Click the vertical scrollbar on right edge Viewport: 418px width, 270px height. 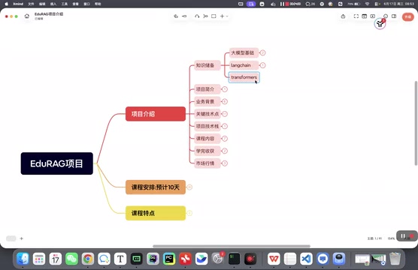(416, 123)
